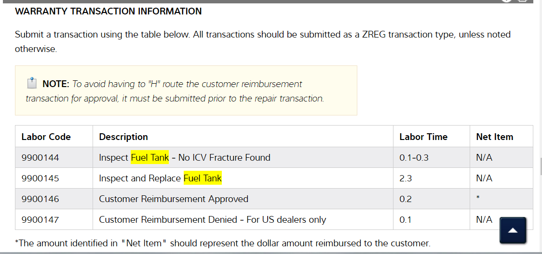Click the bold NOTE: label
The image size is (542, 254).
point(56,84)
